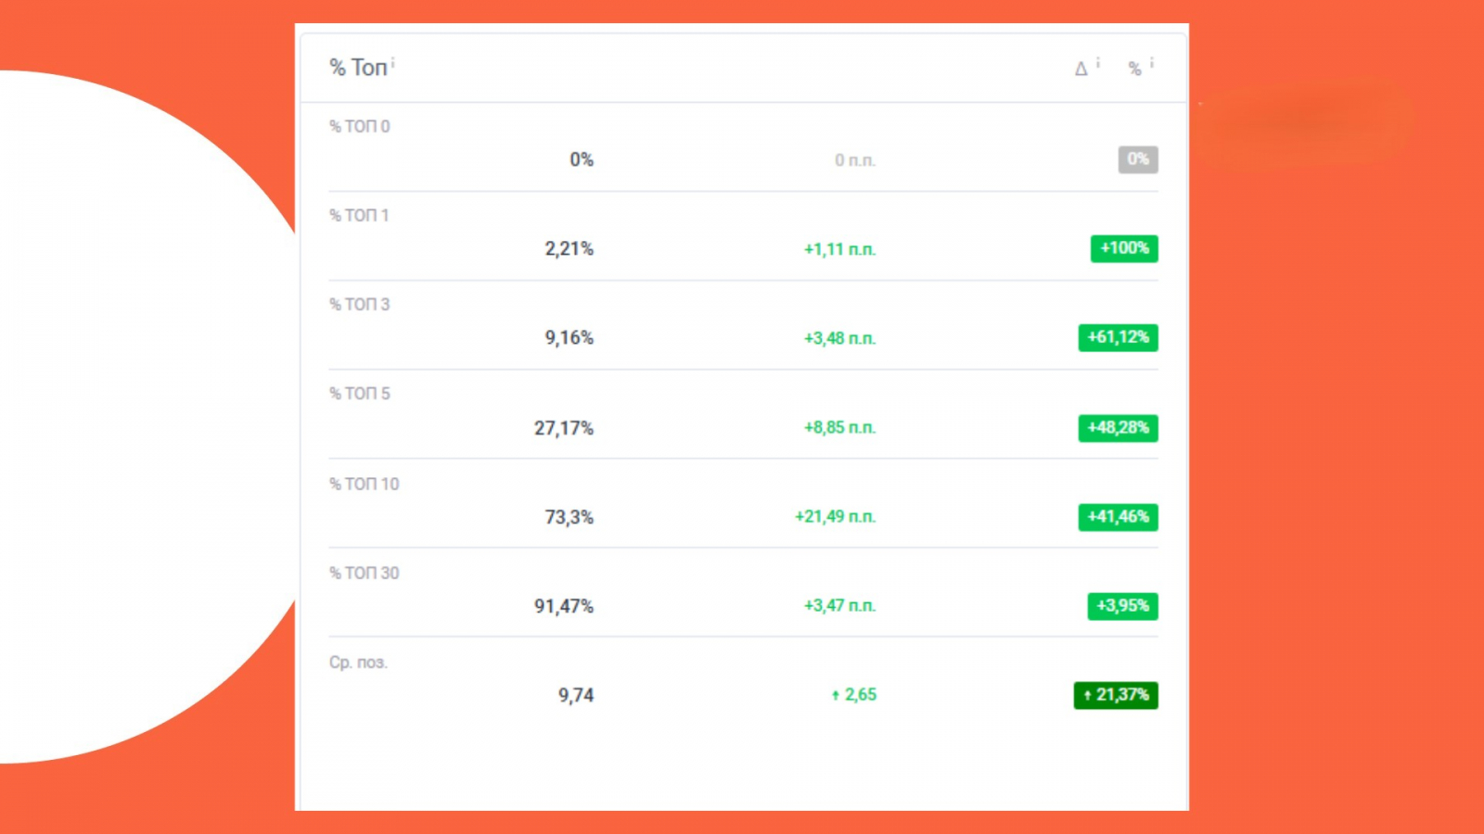
Task: Click the gray 0% badge
Action: 1138,159
